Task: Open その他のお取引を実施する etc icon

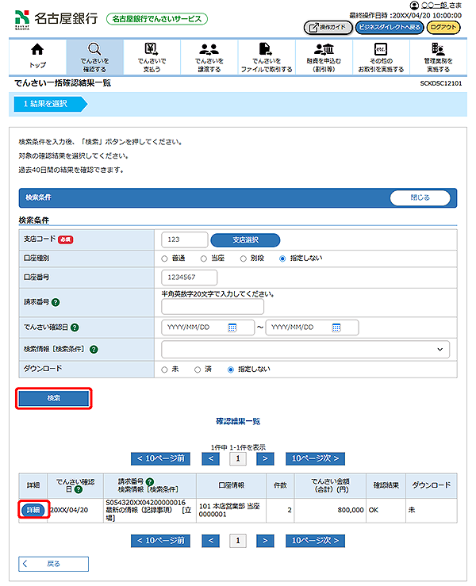Action: click(381, 49)
